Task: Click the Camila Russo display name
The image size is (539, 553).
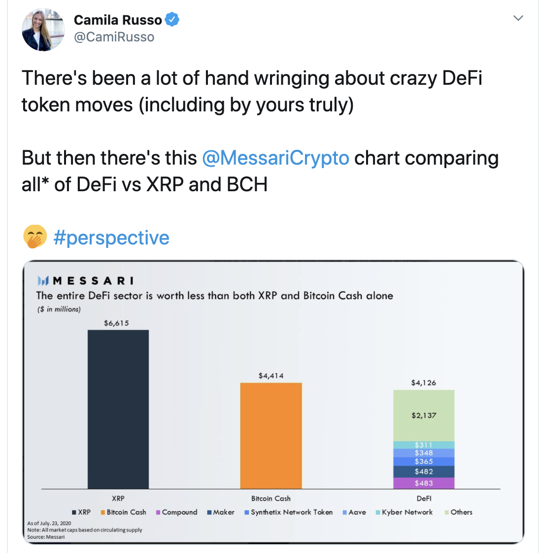Action: coord(118,20)
